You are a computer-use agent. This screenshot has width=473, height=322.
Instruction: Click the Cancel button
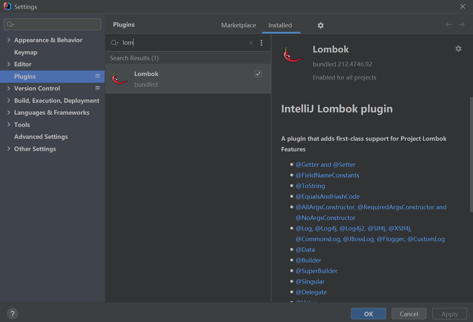pyautogui.click(x=409, y=314)
